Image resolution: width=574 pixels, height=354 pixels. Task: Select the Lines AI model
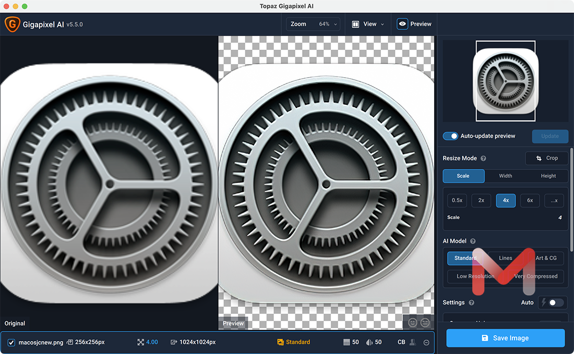506,258
